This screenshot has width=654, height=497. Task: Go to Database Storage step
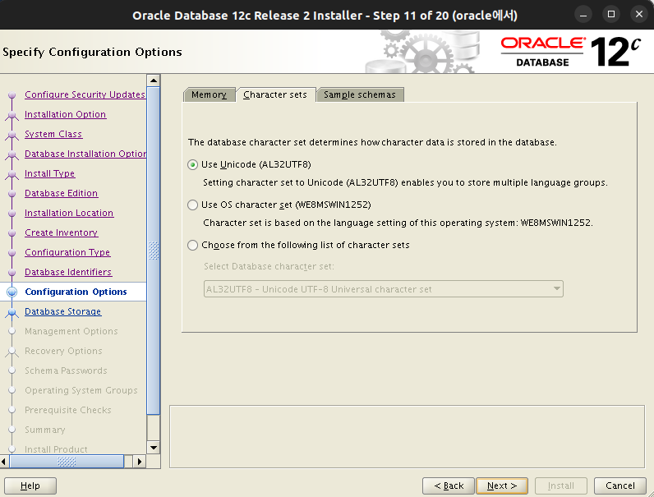pyautogui.click(x=62, y=311)
